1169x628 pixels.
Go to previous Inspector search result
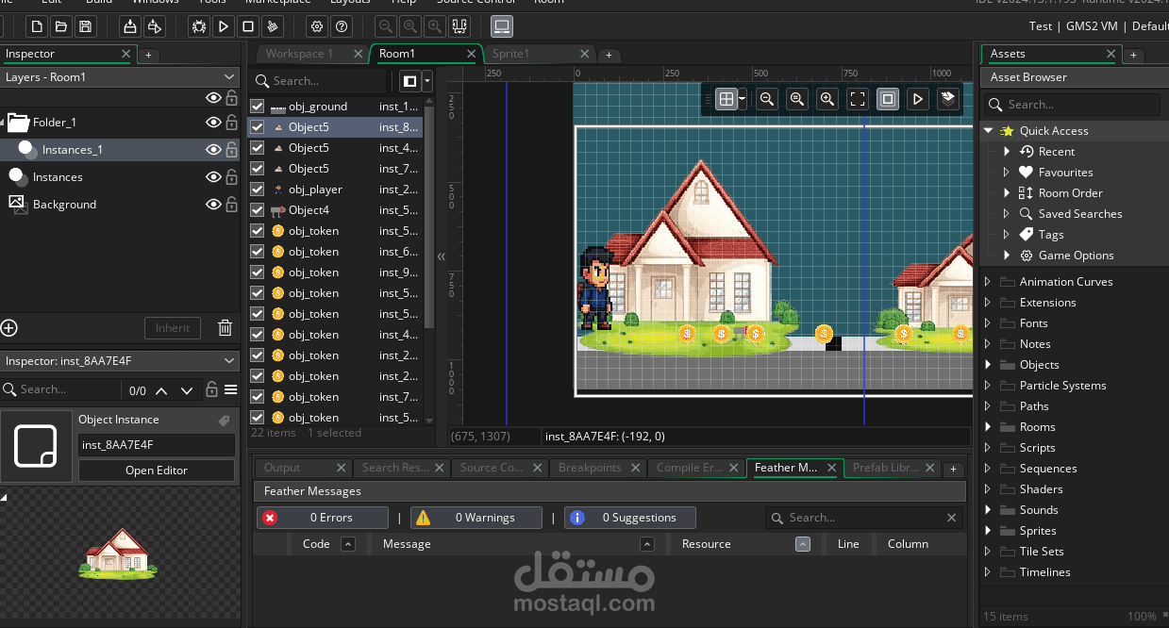click(x=161, y=390)
